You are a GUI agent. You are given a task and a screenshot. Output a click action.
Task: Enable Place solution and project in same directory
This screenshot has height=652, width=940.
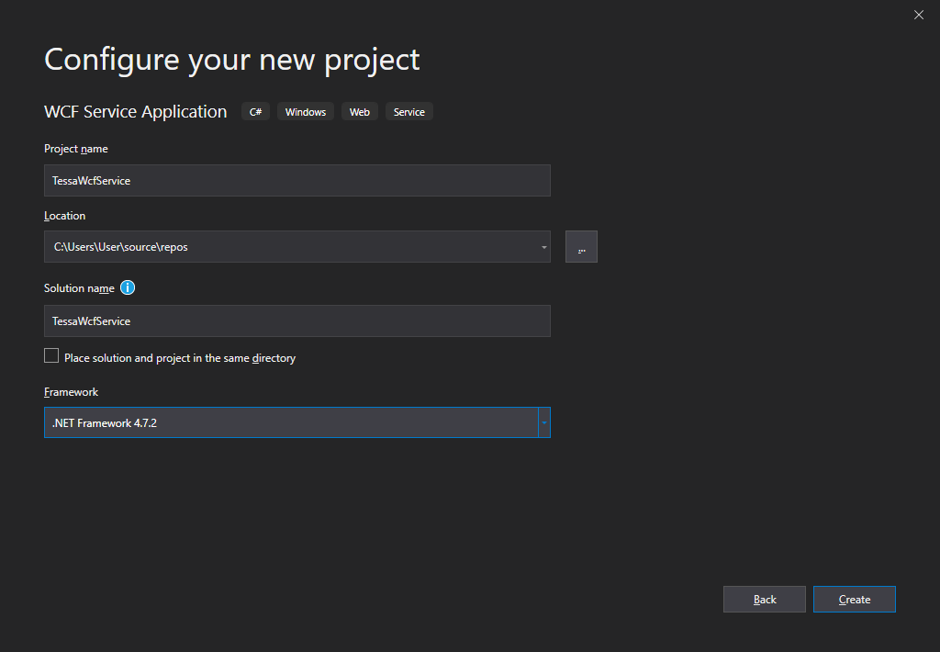tap(51, 356)
